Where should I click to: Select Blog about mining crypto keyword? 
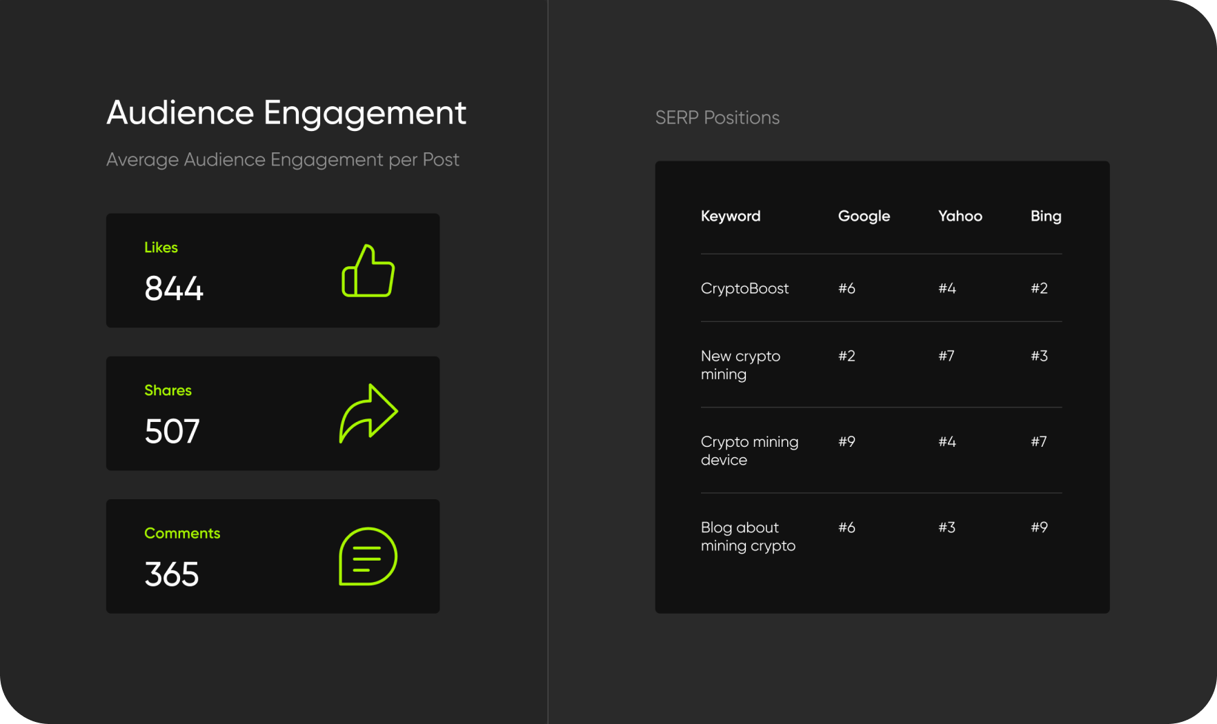(x=748, y=536)
